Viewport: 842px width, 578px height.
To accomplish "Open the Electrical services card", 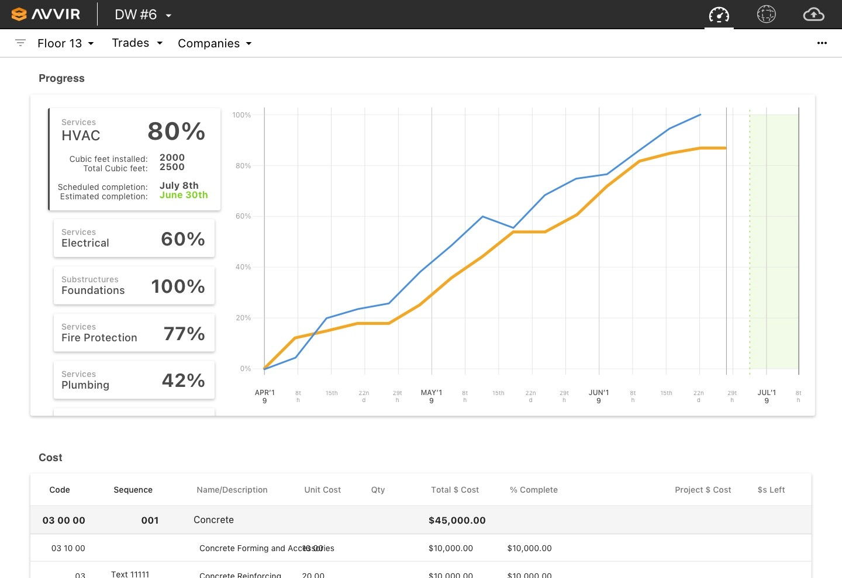I will 134,238.
